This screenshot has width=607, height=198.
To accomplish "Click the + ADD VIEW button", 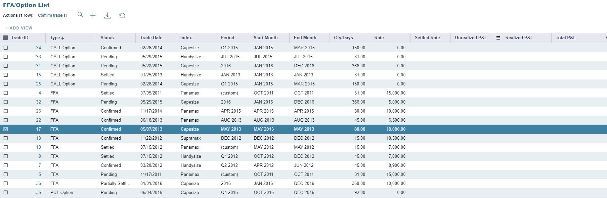I will (19, 28).
